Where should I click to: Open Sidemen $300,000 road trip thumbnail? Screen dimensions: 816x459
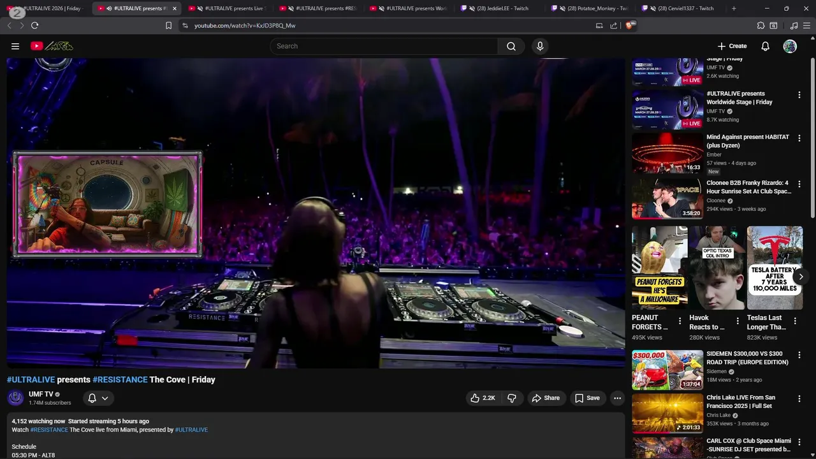tap(667, 370)
